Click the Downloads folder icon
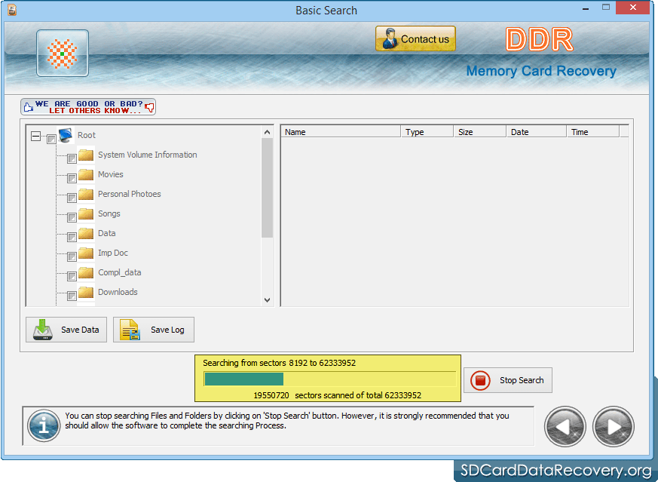Image resolution: width=658 pixels, height=482 pixels. click(x=86, y=292)
